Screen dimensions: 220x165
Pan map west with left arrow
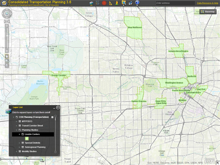3,14
